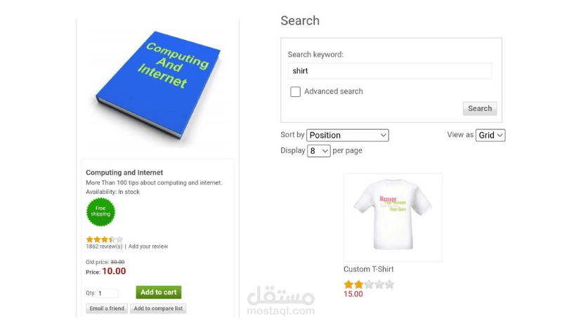
Task: Click the green Free shipping badge
Action: pyautogui.click(x=100, y=211)
